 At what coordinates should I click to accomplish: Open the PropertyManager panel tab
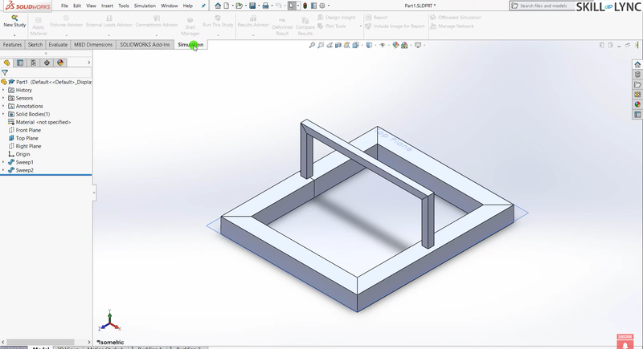pyautogui.click(x=20, y=62)
